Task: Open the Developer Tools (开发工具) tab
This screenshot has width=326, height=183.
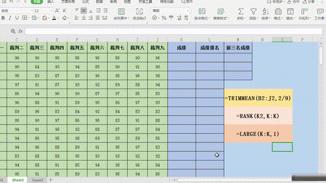Action: click(x=145, y=2)
